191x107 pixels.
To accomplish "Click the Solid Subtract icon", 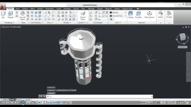I will (32, 16).
